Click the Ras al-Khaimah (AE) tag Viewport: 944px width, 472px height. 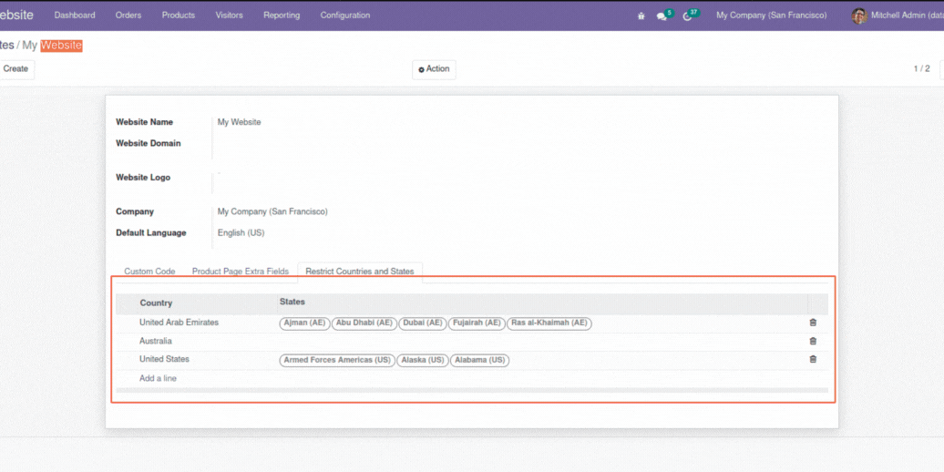pos(549,323)
